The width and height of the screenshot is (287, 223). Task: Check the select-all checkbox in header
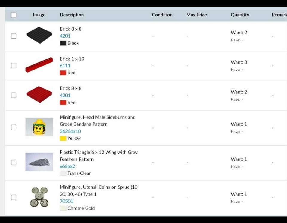click(x=14, y=15)
